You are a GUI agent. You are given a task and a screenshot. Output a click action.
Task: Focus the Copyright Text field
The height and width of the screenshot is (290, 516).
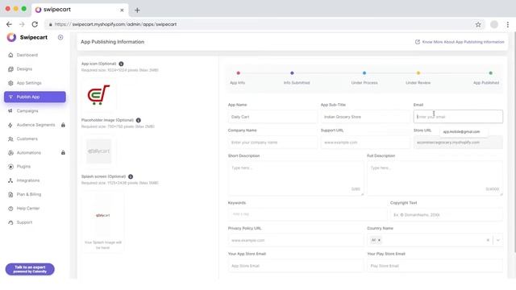[x=446, y=215]
